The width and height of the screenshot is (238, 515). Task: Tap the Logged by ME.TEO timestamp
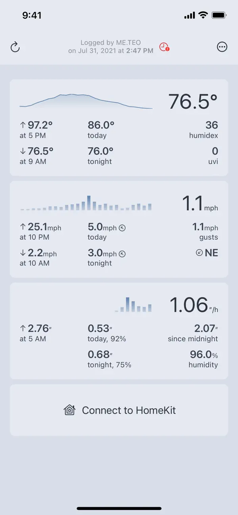pyautogui.click(x=111, y=47)
